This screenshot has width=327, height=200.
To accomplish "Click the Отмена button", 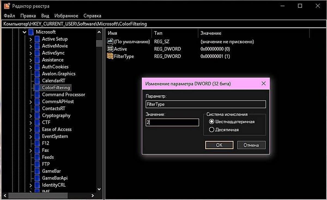I will pyautogui.click(x=251, y=145).
